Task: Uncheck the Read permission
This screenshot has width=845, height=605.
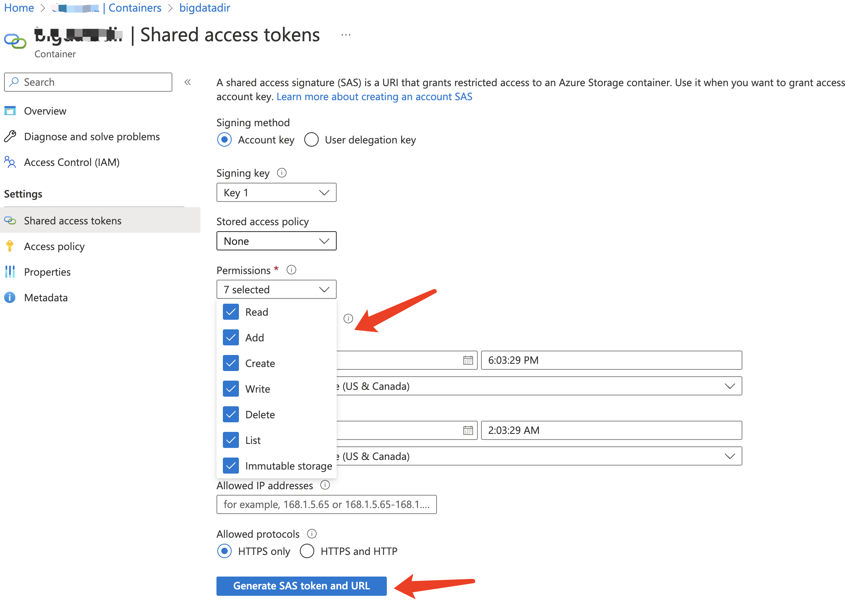Action: [x=231, y=312]
